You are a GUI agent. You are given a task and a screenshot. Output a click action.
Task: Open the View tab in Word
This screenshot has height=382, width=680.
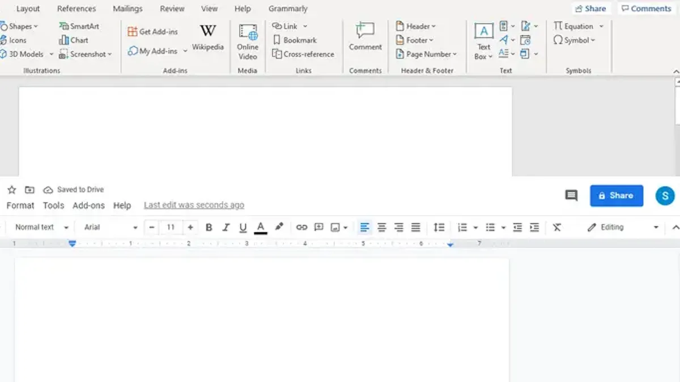tap(210, 8)
